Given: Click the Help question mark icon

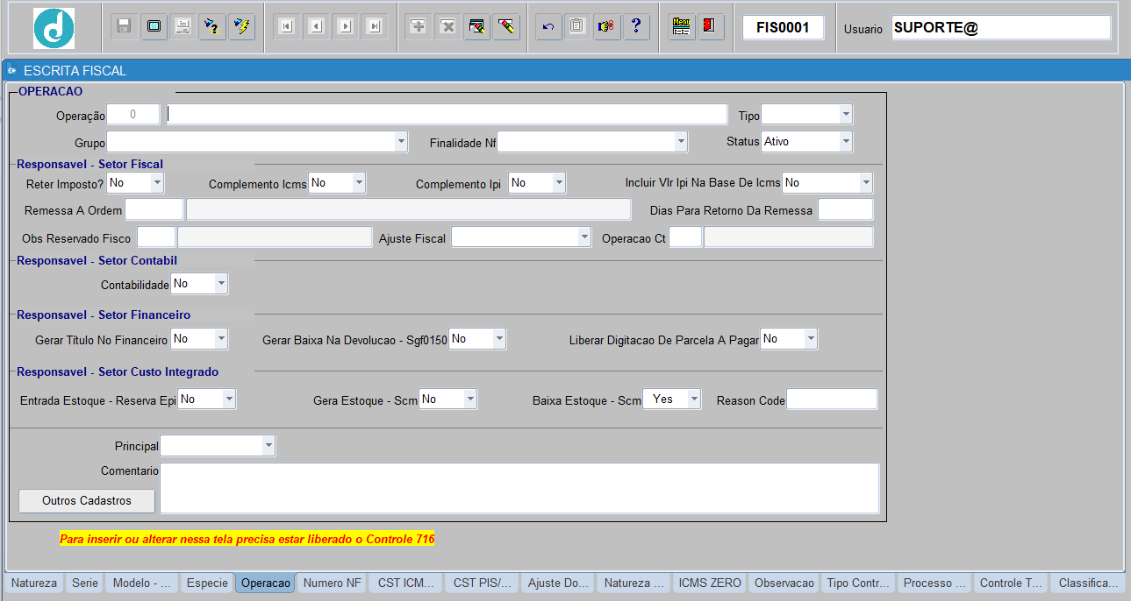Looking at the screenshot, I should (x=636, y=26).
